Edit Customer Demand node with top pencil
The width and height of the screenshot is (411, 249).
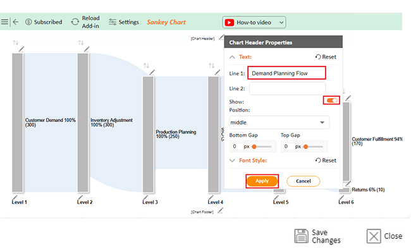[21, 49]
